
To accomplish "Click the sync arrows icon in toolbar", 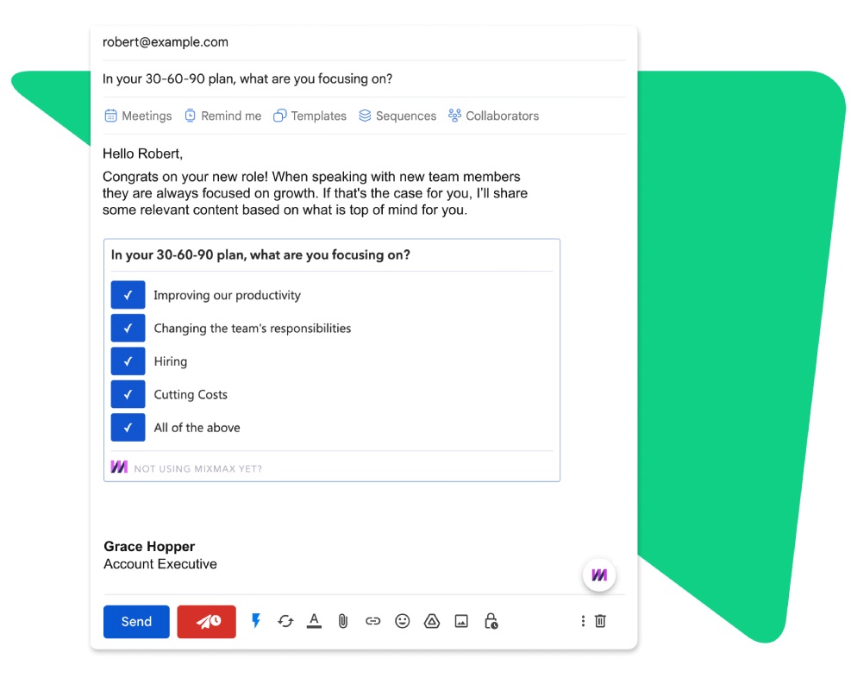I will [x=285, y=621].
